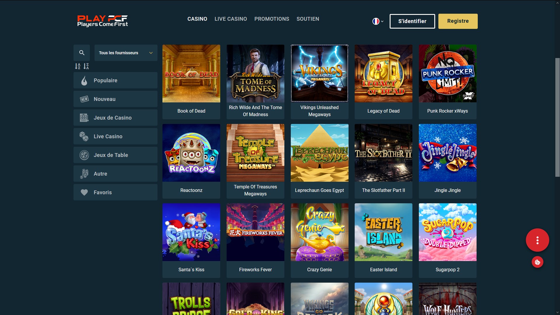The image size is (560, 315).
Task: Open the Jingle Jingle thumbnail
Action: click(x=448, y=153)
